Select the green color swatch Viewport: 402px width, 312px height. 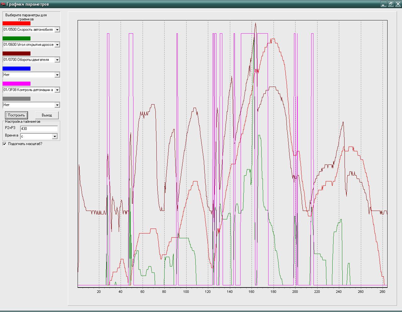16,38
